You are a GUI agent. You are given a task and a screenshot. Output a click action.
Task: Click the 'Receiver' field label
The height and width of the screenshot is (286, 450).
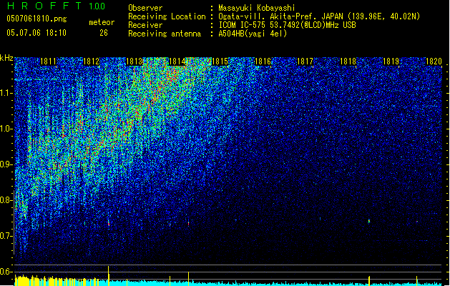coord(145,25)
